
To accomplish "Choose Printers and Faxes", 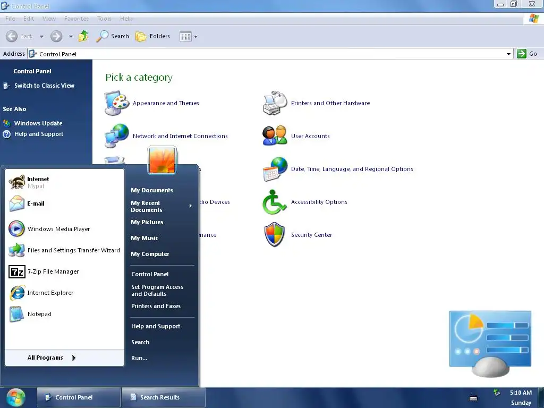I will (x=156, y=306).
